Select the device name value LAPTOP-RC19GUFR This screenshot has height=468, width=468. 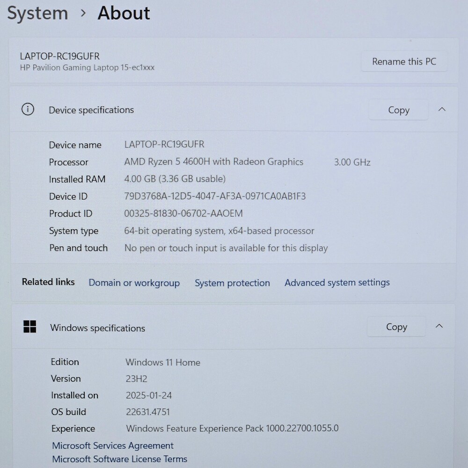164,145
